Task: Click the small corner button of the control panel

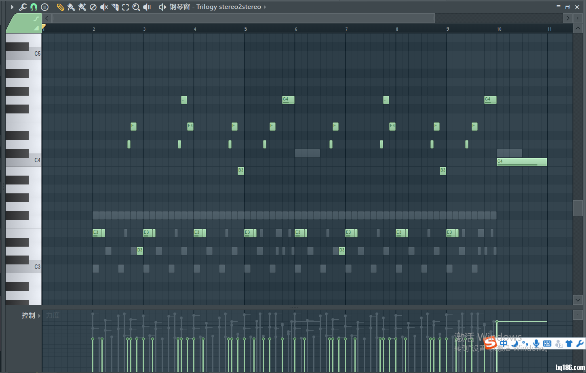Action: [578, 314]
